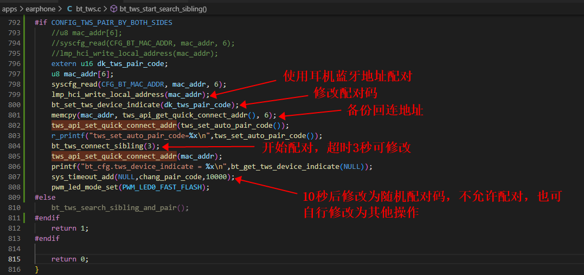
Task: Click highlighted tws_api_set_quick_connect_addr on line 802
Action: 113,125
